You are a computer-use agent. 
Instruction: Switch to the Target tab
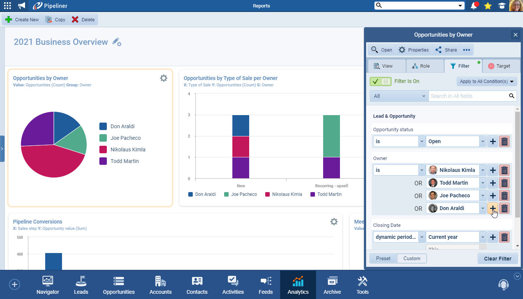[x=499, y=66]
